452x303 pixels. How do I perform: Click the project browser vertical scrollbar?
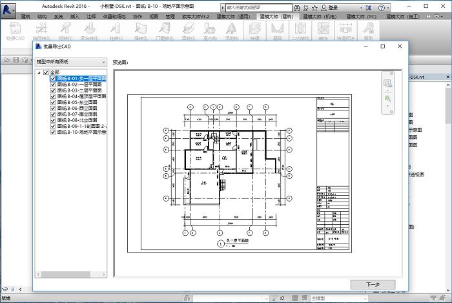tap(448, 105)
